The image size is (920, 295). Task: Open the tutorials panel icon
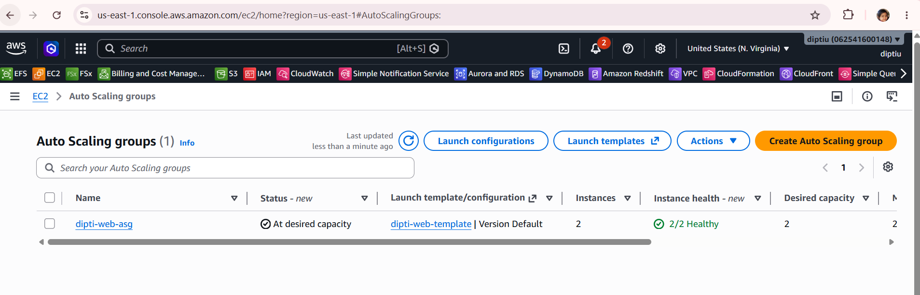pyautogui.click(x=892, y=96)
